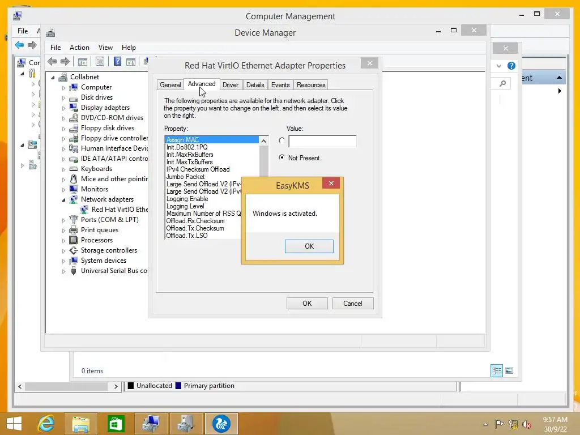Click show/hide console tree icon in Device Manager
Screen dimensions: 580x435
click(x=83, y=61)
